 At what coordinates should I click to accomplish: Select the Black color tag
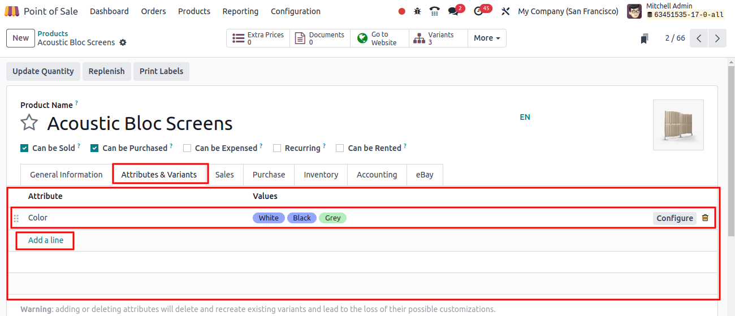point(302,218)
